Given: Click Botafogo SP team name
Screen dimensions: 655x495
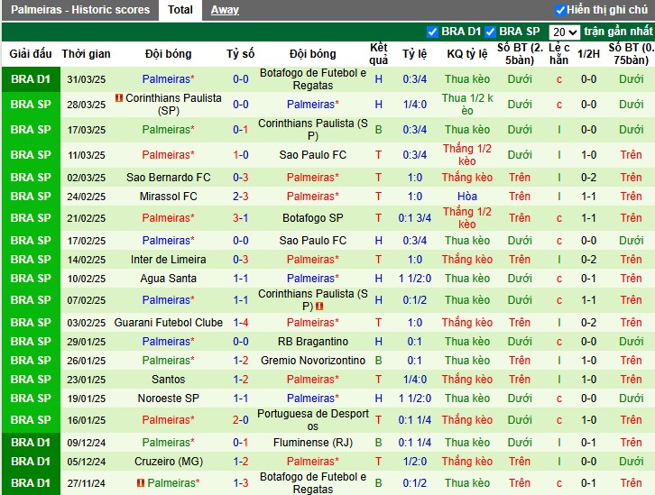Looking at the screenshot, I should [x=313, y=218].
